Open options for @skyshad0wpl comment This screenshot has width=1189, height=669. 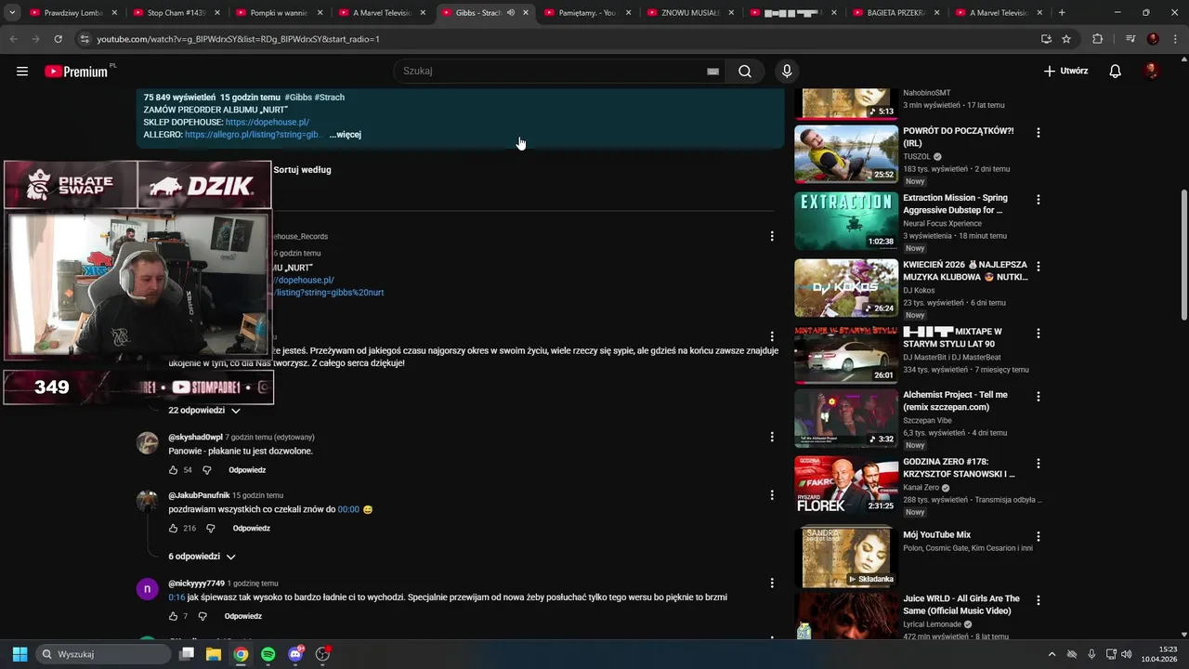coord(772,437)
